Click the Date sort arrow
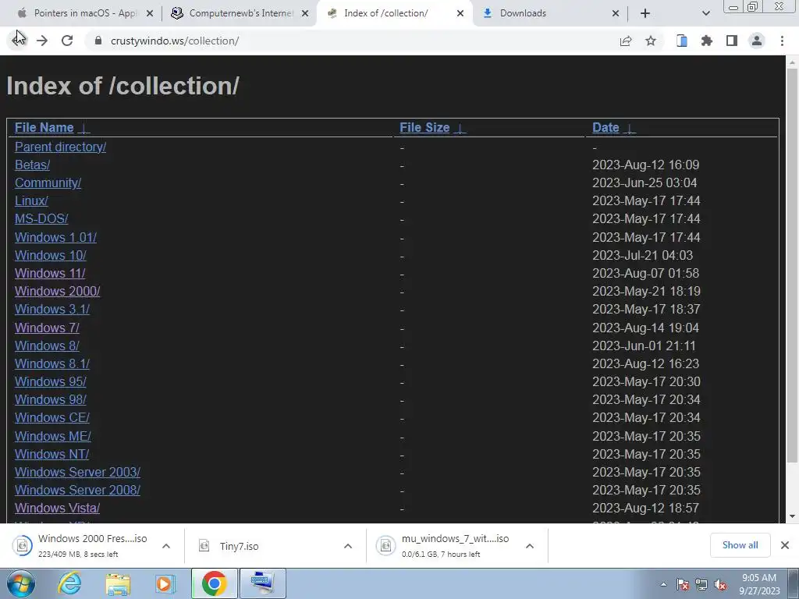 click(630, 129)
